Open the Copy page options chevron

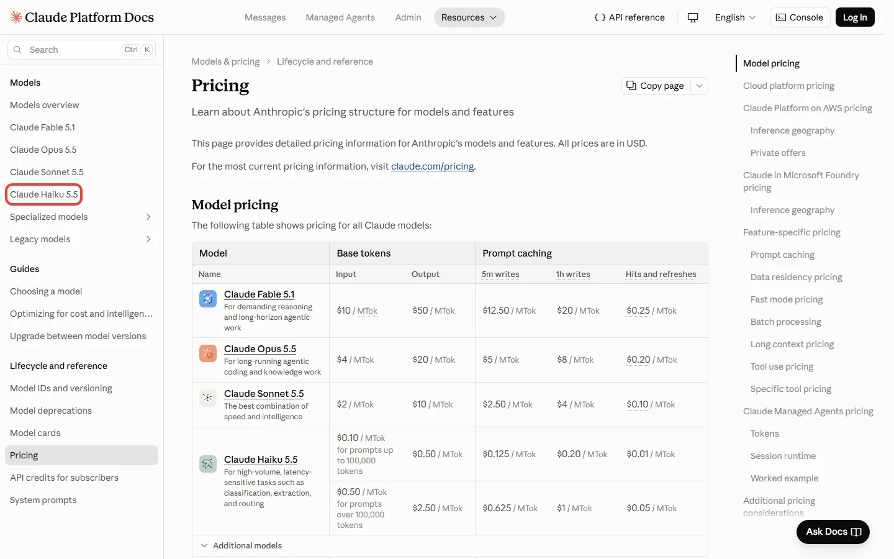pos(700,86)
